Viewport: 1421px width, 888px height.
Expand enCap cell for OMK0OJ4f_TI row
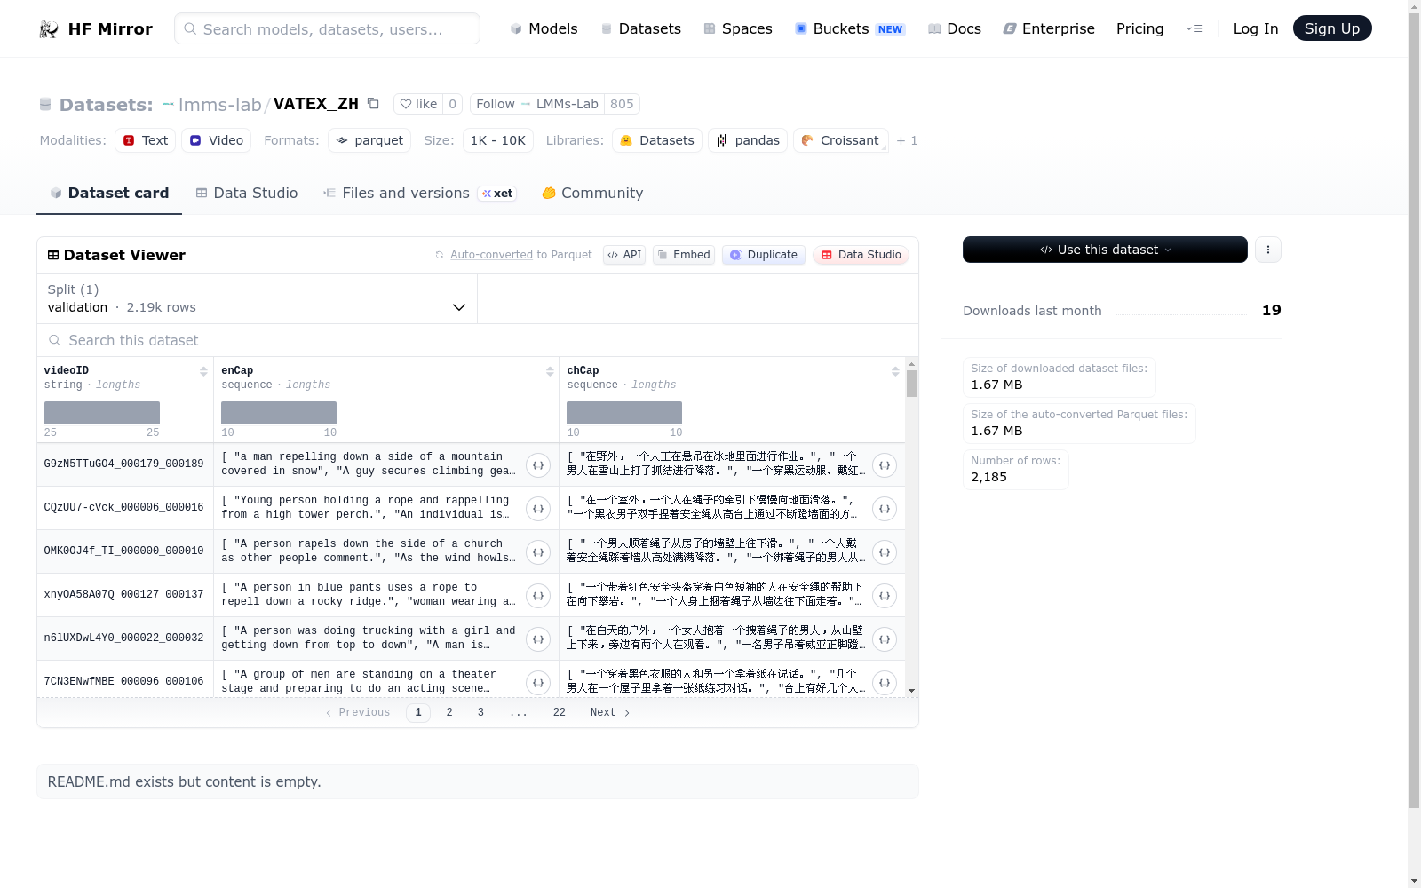coord(538,552)
